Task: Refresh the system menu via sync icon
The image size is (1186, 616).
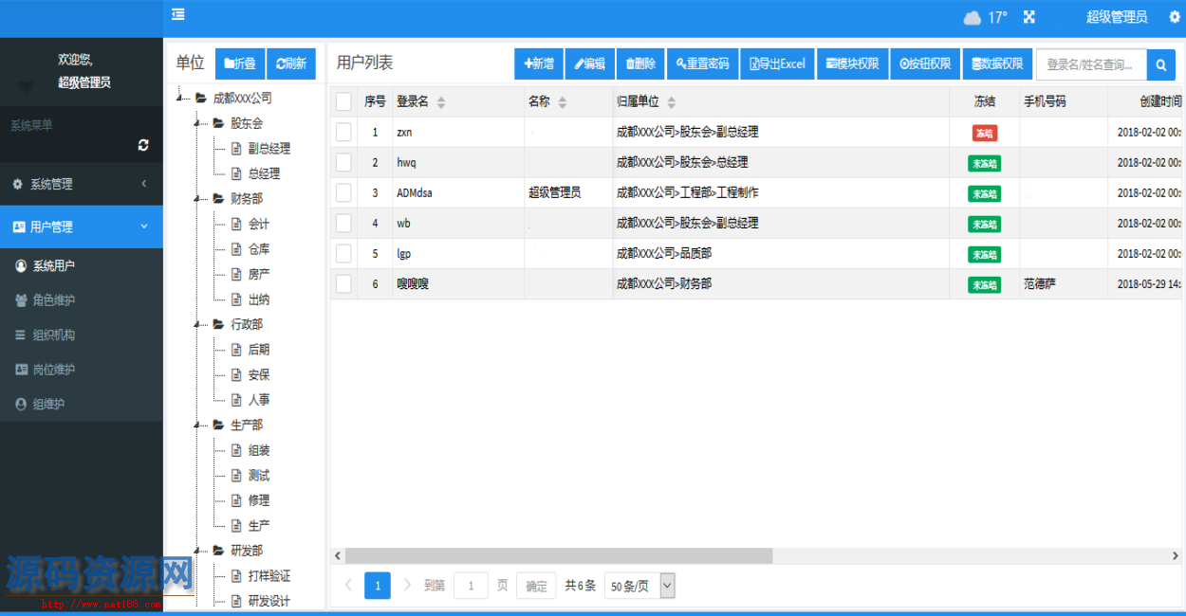Action: click(x=143, y=145)
